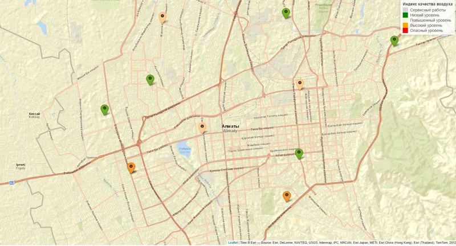Select the westernmost green marker near Кексай
456x246 pixels.
[105, 109]
